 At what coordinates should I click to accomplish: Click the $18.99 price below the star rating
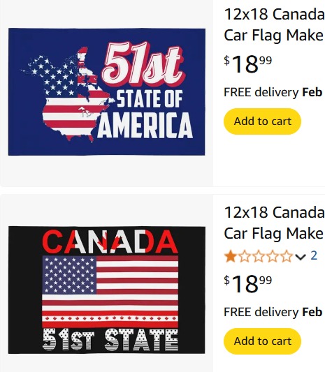(x=248, y=284)
